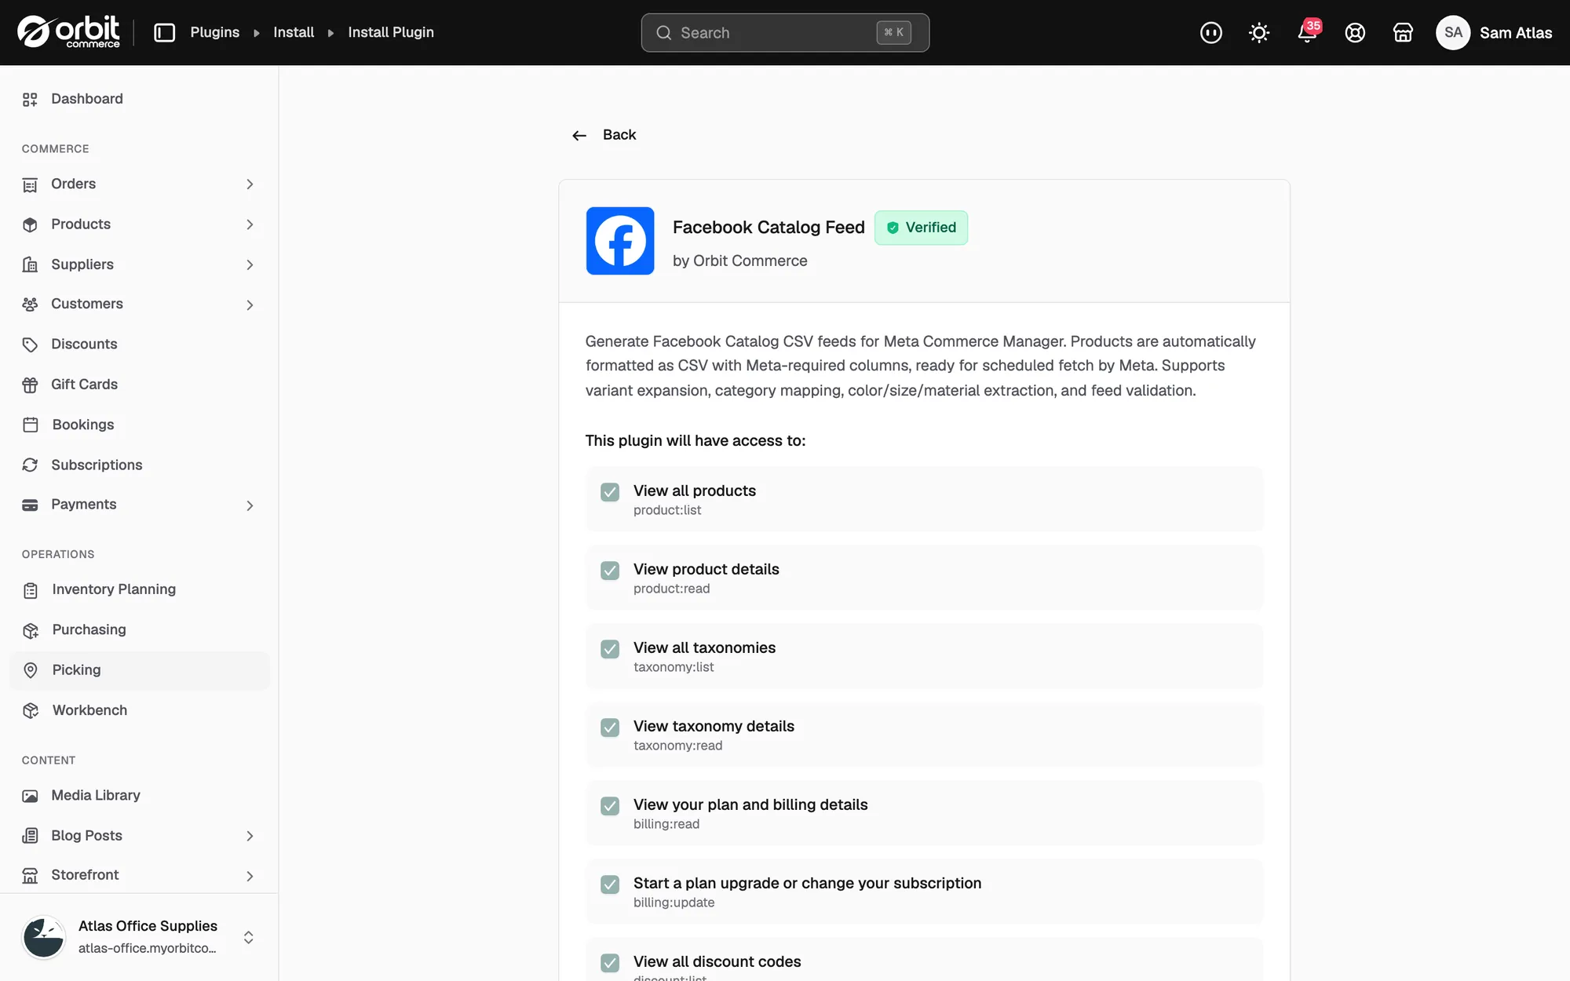1570x981 pixels.
Task: Expand the Suppliers submenu chevron
Action: pos(250,265)
